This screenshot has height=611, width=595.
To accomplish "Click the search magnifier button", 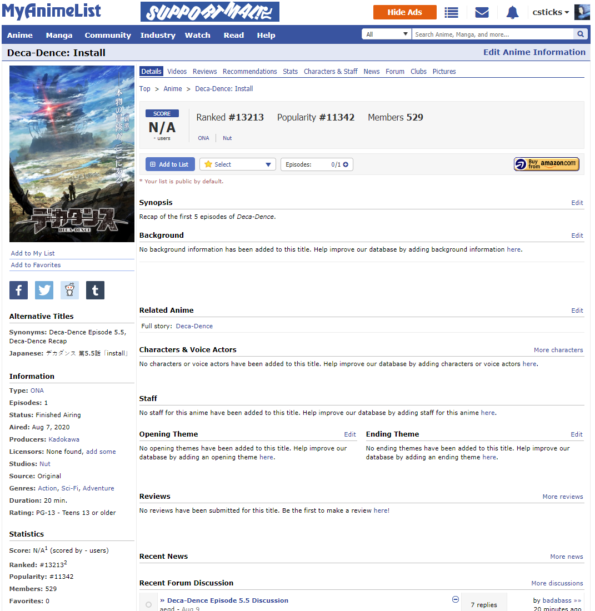I will 581,34.
